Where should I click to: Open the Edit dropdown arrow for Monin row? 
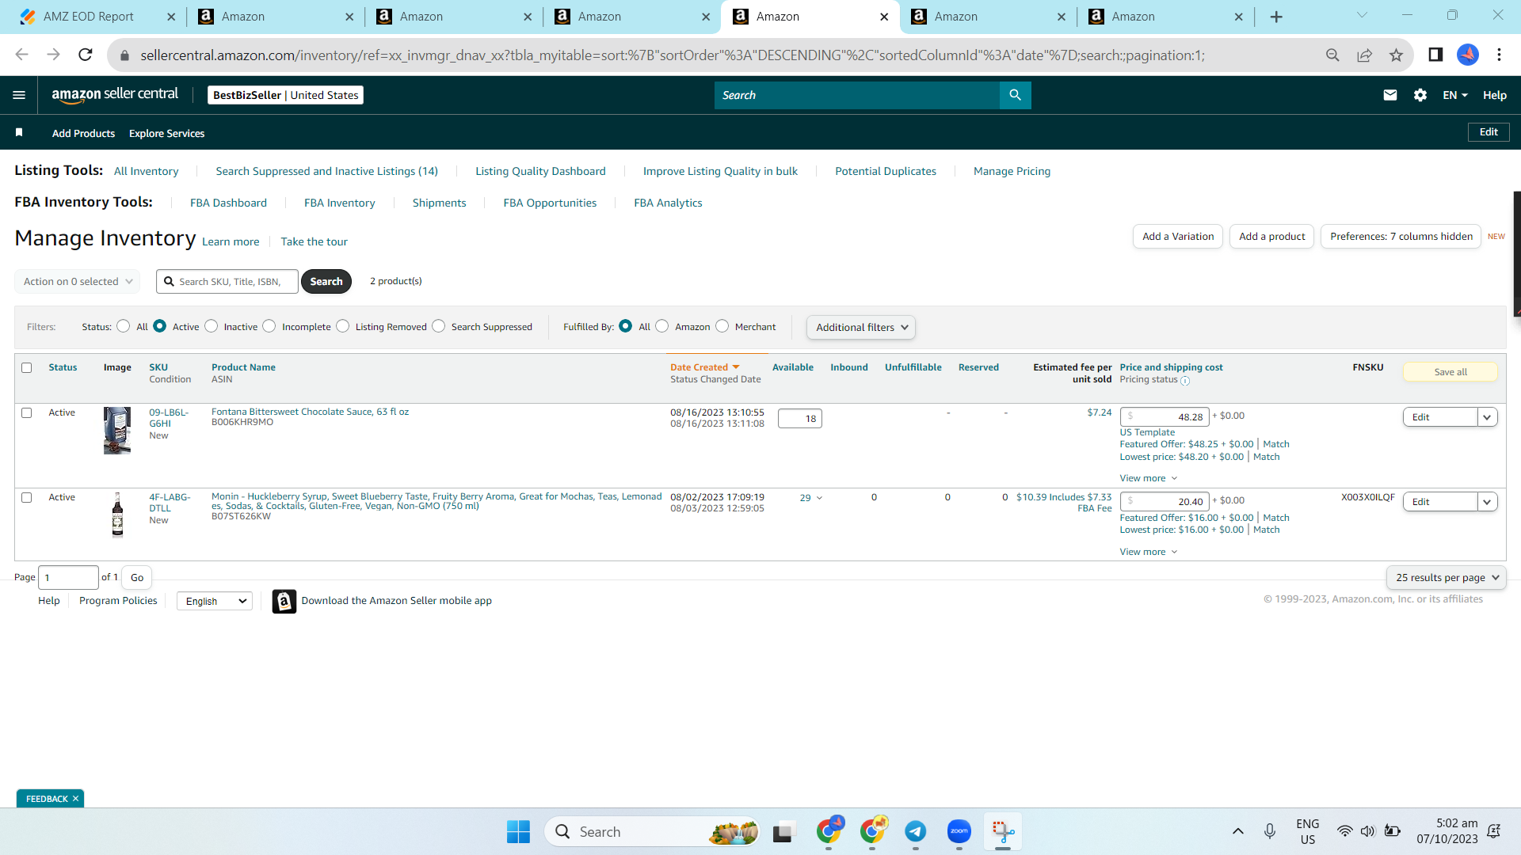1487,502
